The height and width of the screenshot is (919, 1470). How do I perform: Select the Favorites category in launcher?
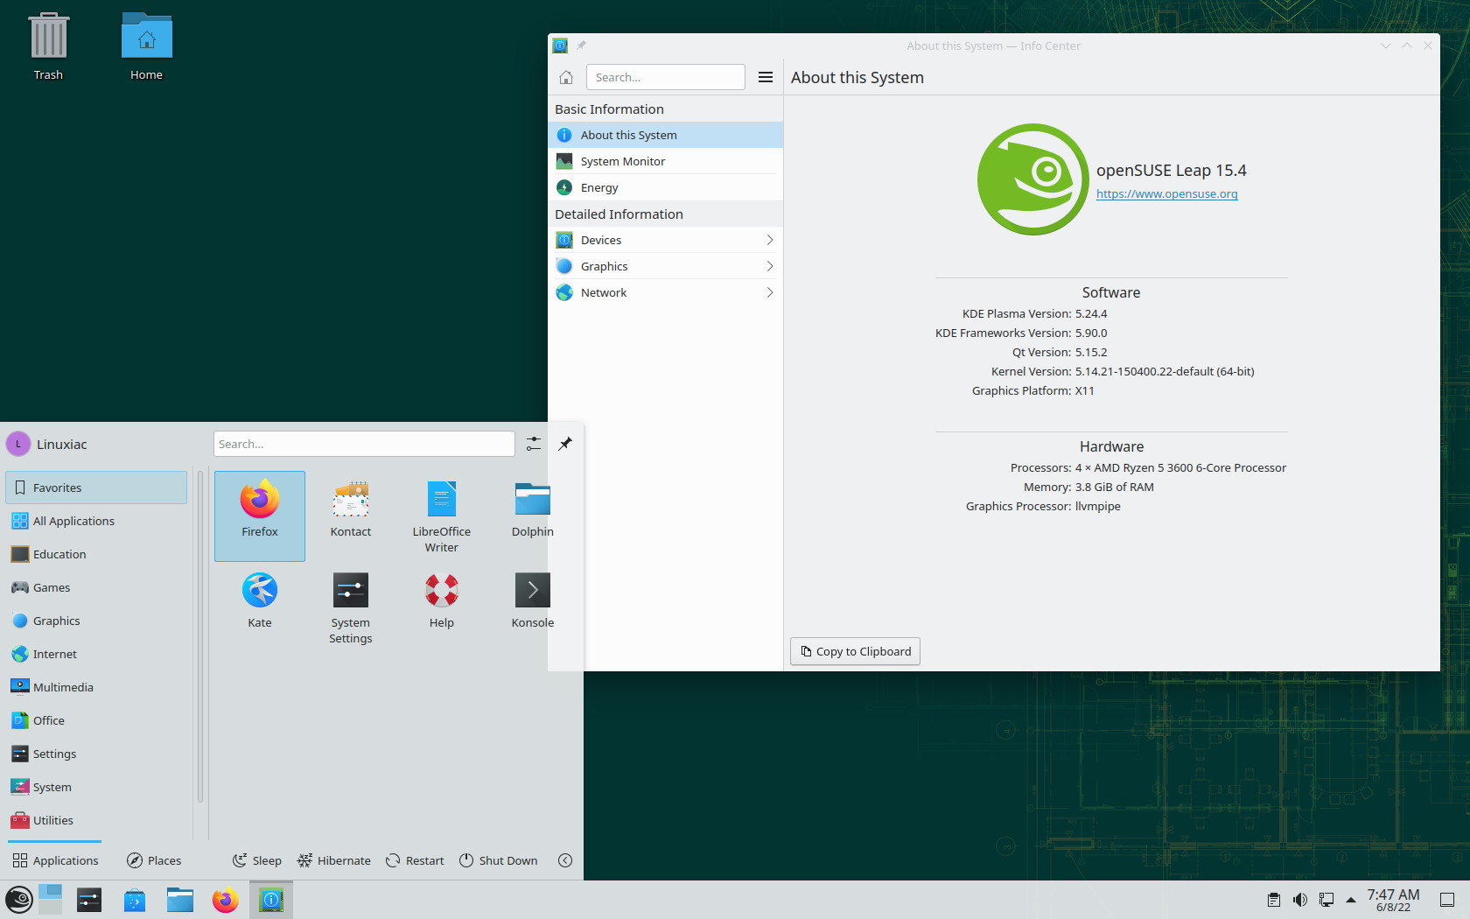(96, 488)
